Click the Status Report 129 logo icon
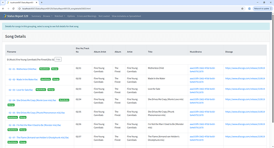This screenshot has height=148, width=274. pyautogui.click(x=4, y=16)
